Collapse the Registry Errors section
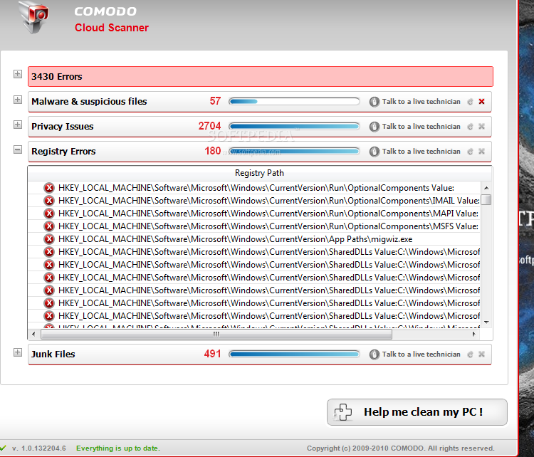 click(18, 149)
